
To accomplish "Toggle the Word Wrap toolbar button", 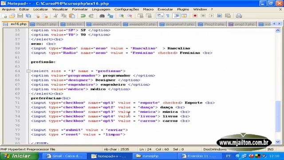I will 160,16.
